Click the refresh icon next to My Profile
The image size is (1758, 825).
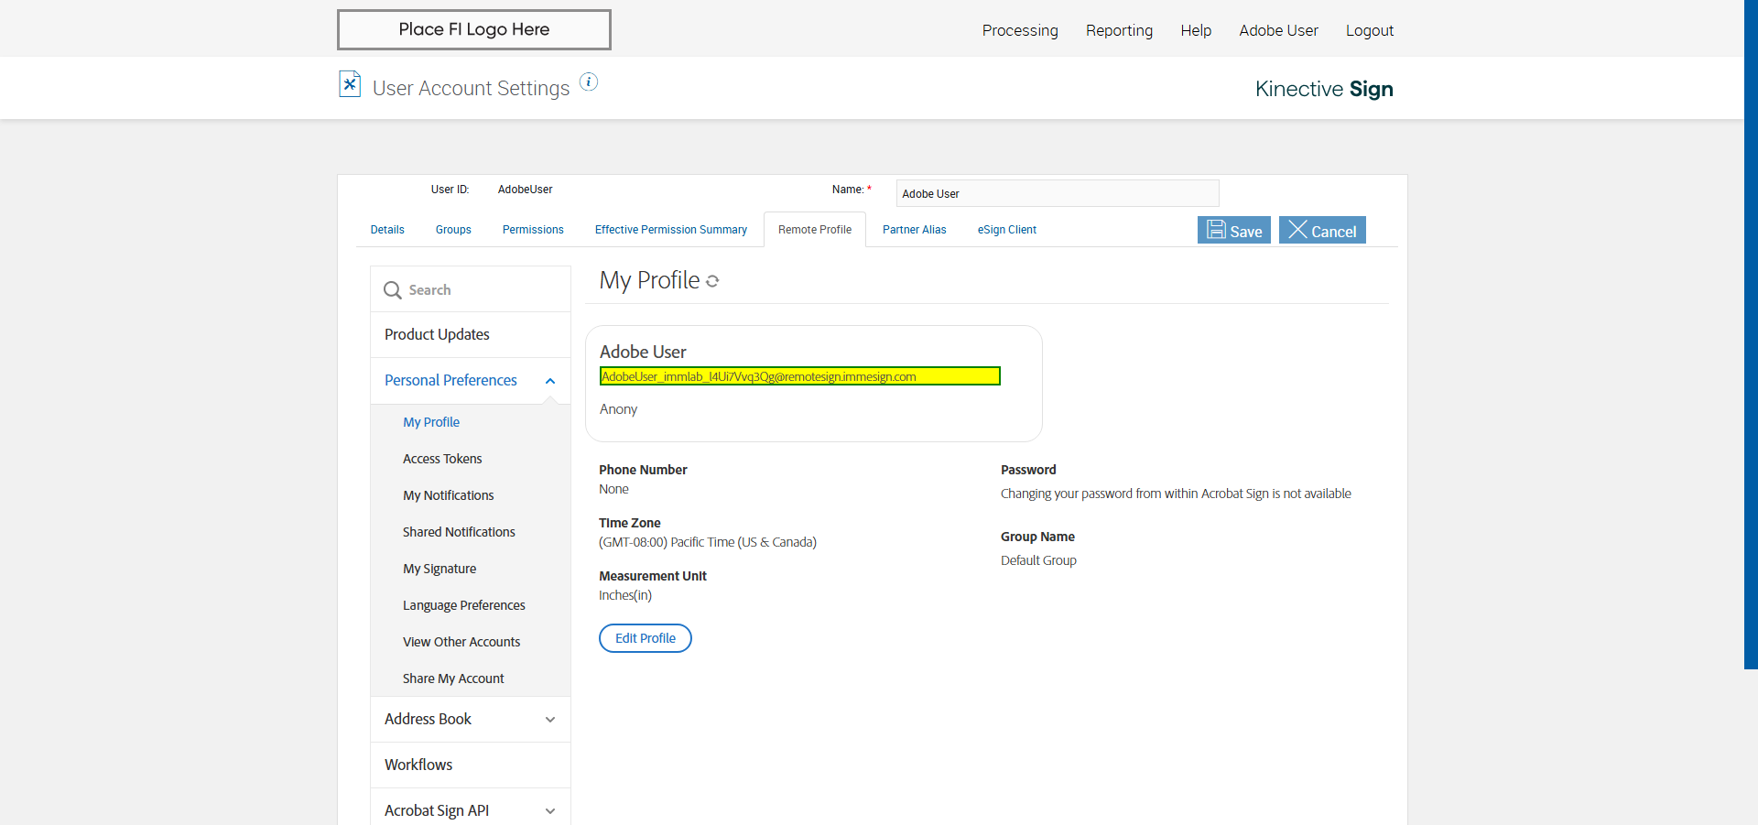[x=712, y=282]
